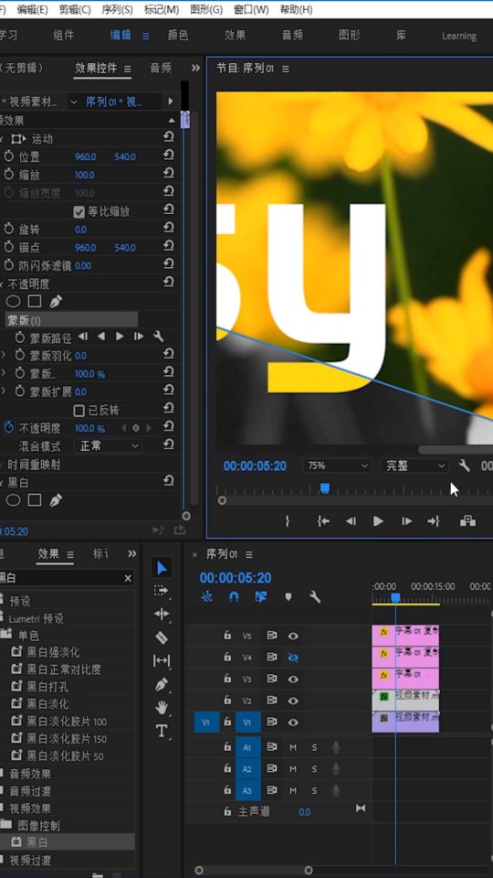The height and width of the screenshot is (878, 493).
Task: Select the Razor tool
Action: (x=162, y=637)
